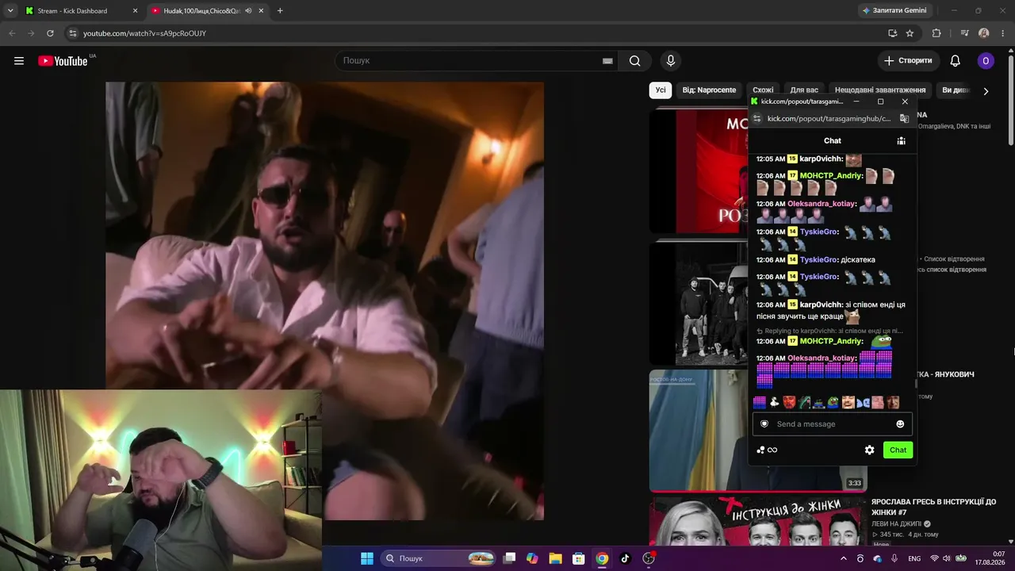
Task: Select the 'Усі' filter chip
Action: pos(661,90)
